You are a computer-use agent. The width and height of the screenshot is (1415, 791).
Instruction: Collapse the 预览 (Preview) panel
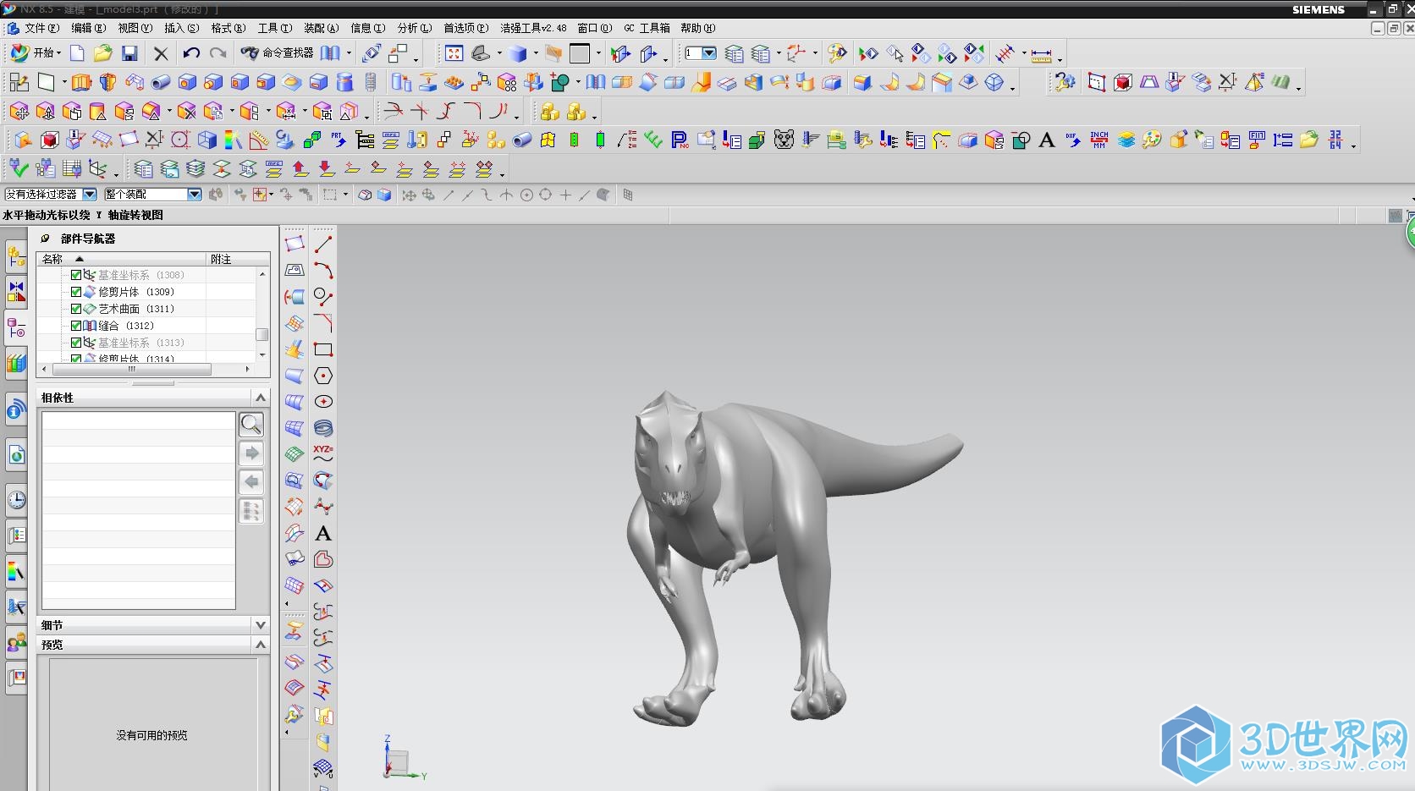coord(261,645)
